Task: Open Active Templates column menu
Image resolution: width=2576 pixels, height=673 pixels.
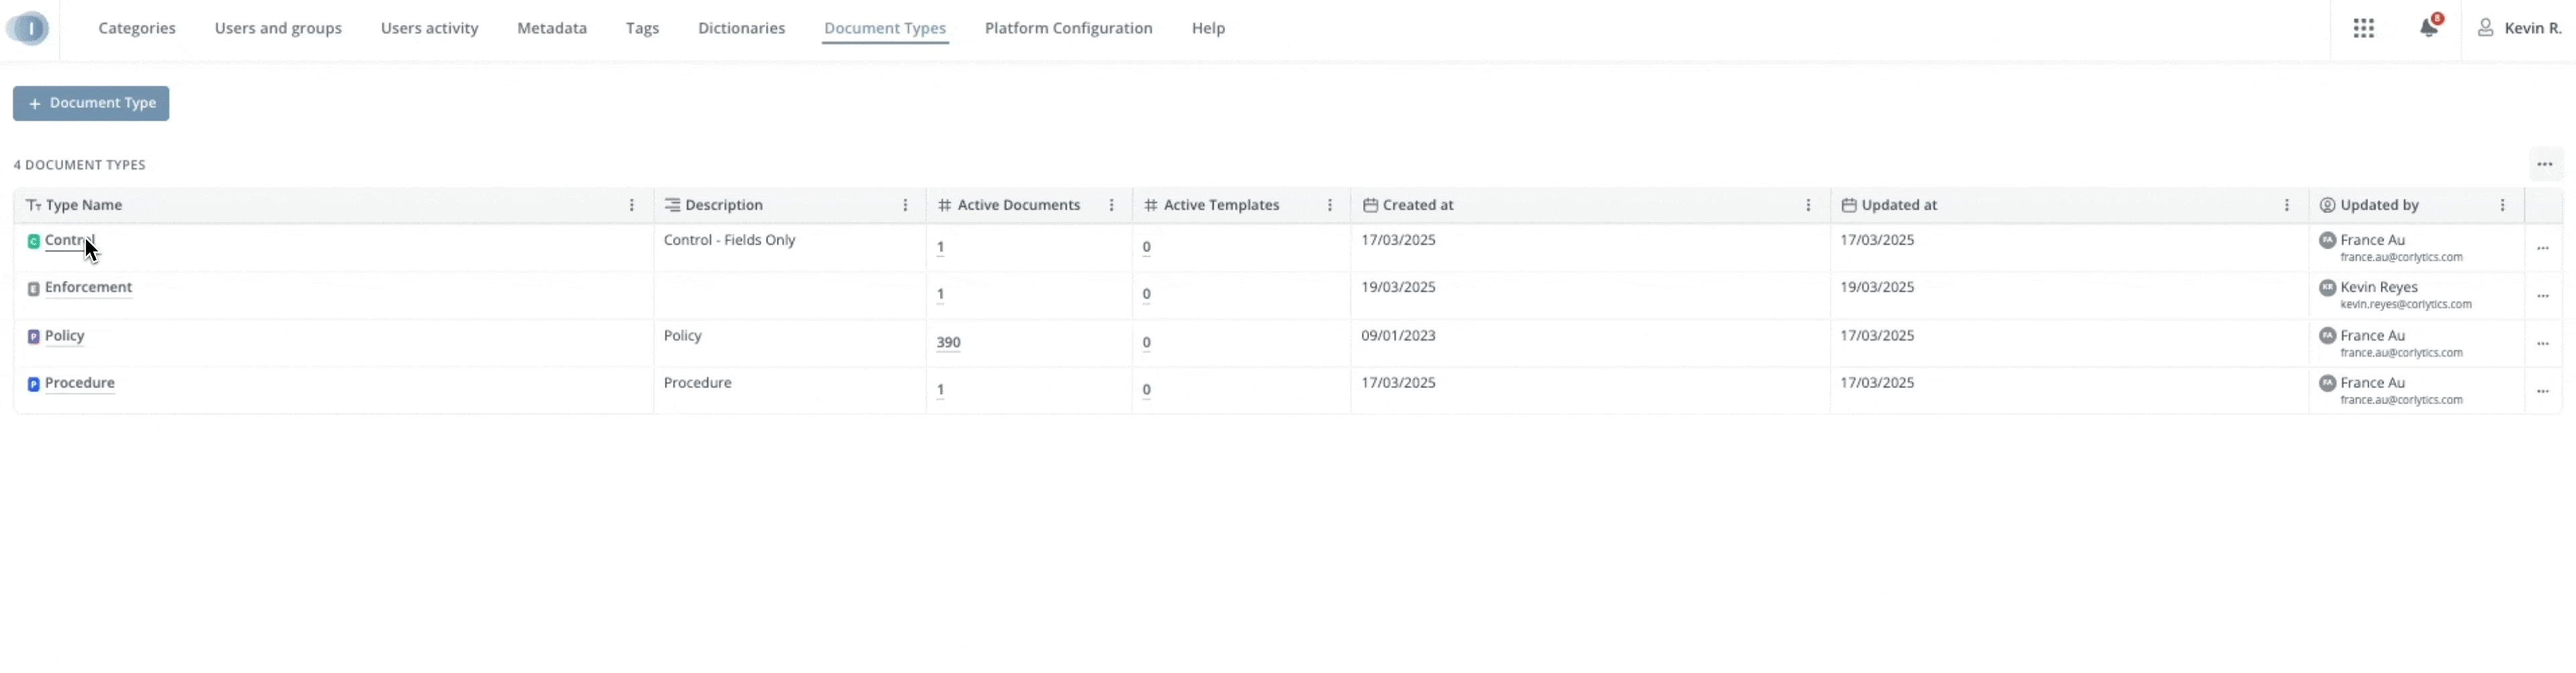Action: [x=1330, y=204]
